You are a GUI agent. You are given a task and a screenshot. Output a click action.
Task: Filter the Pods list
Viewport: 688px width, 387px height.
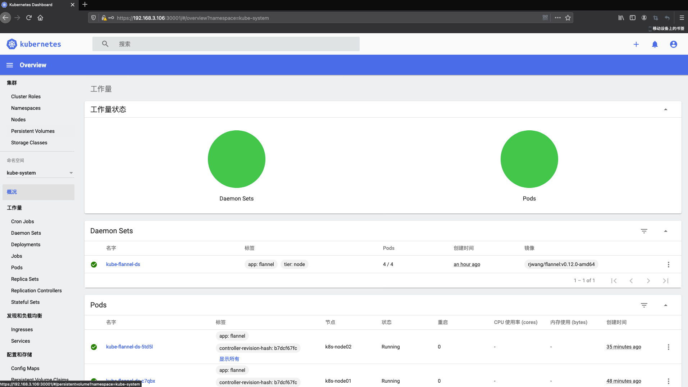tap(644, 305)
